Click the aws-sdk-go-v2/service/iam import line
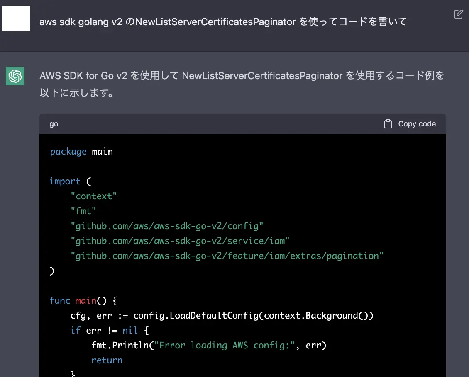The image size is (469, 377). click(180, 241)
